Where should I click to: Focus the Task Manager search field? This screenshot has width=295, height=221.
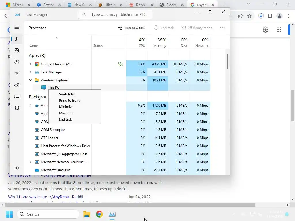[116, 14]
